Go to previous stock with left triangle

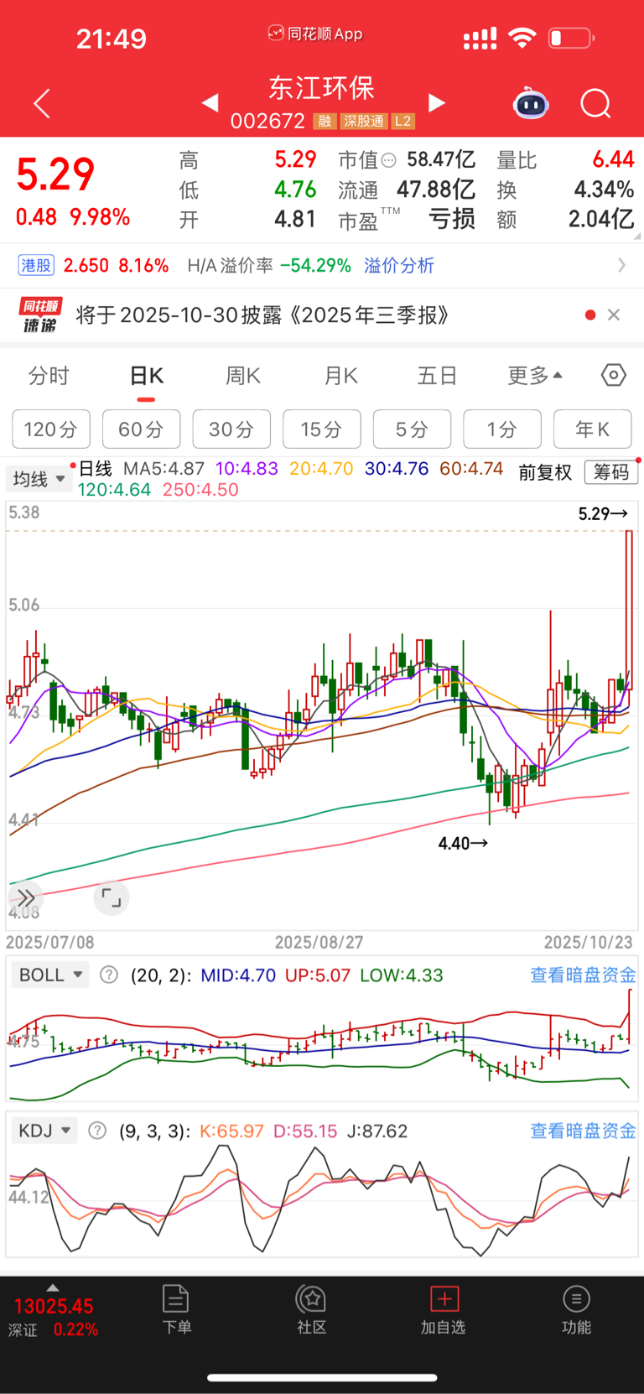click(210, 102)
